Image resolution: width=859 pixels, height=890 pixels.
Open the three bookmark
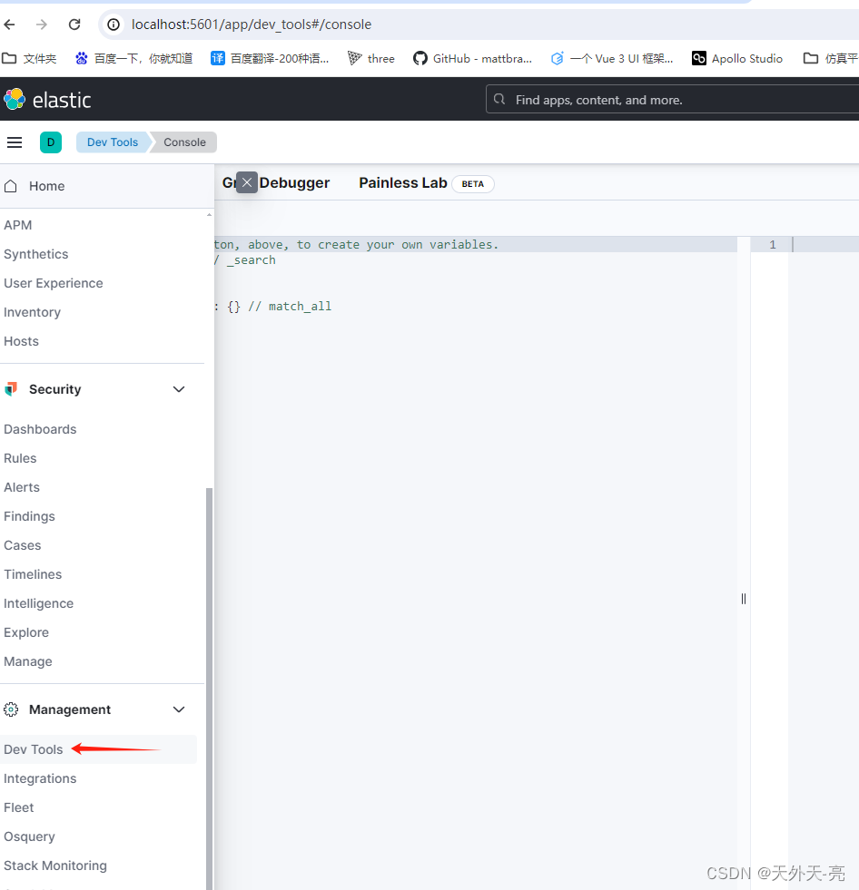click(x=371, y=58)
